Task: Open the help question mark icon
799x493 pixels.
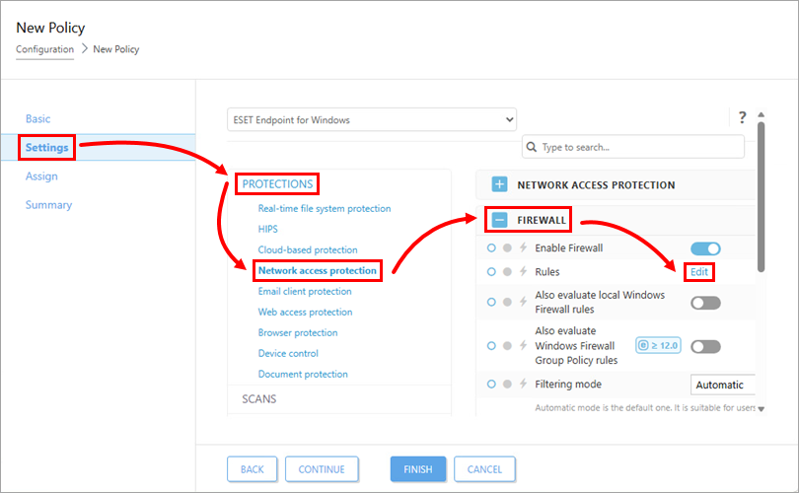Action: pos(742,117)
